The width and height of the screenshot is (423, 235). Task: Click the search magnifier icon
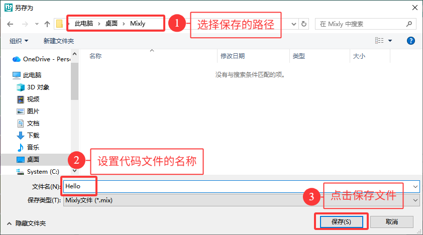(x=409, y=24)
